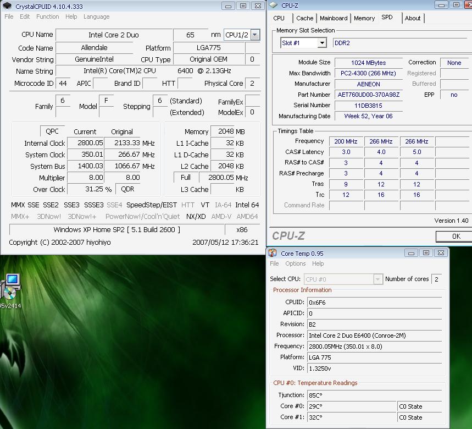The image size is (472, 429).
Task: Toggle the QPC clock mode button
Action: point(52,131)
